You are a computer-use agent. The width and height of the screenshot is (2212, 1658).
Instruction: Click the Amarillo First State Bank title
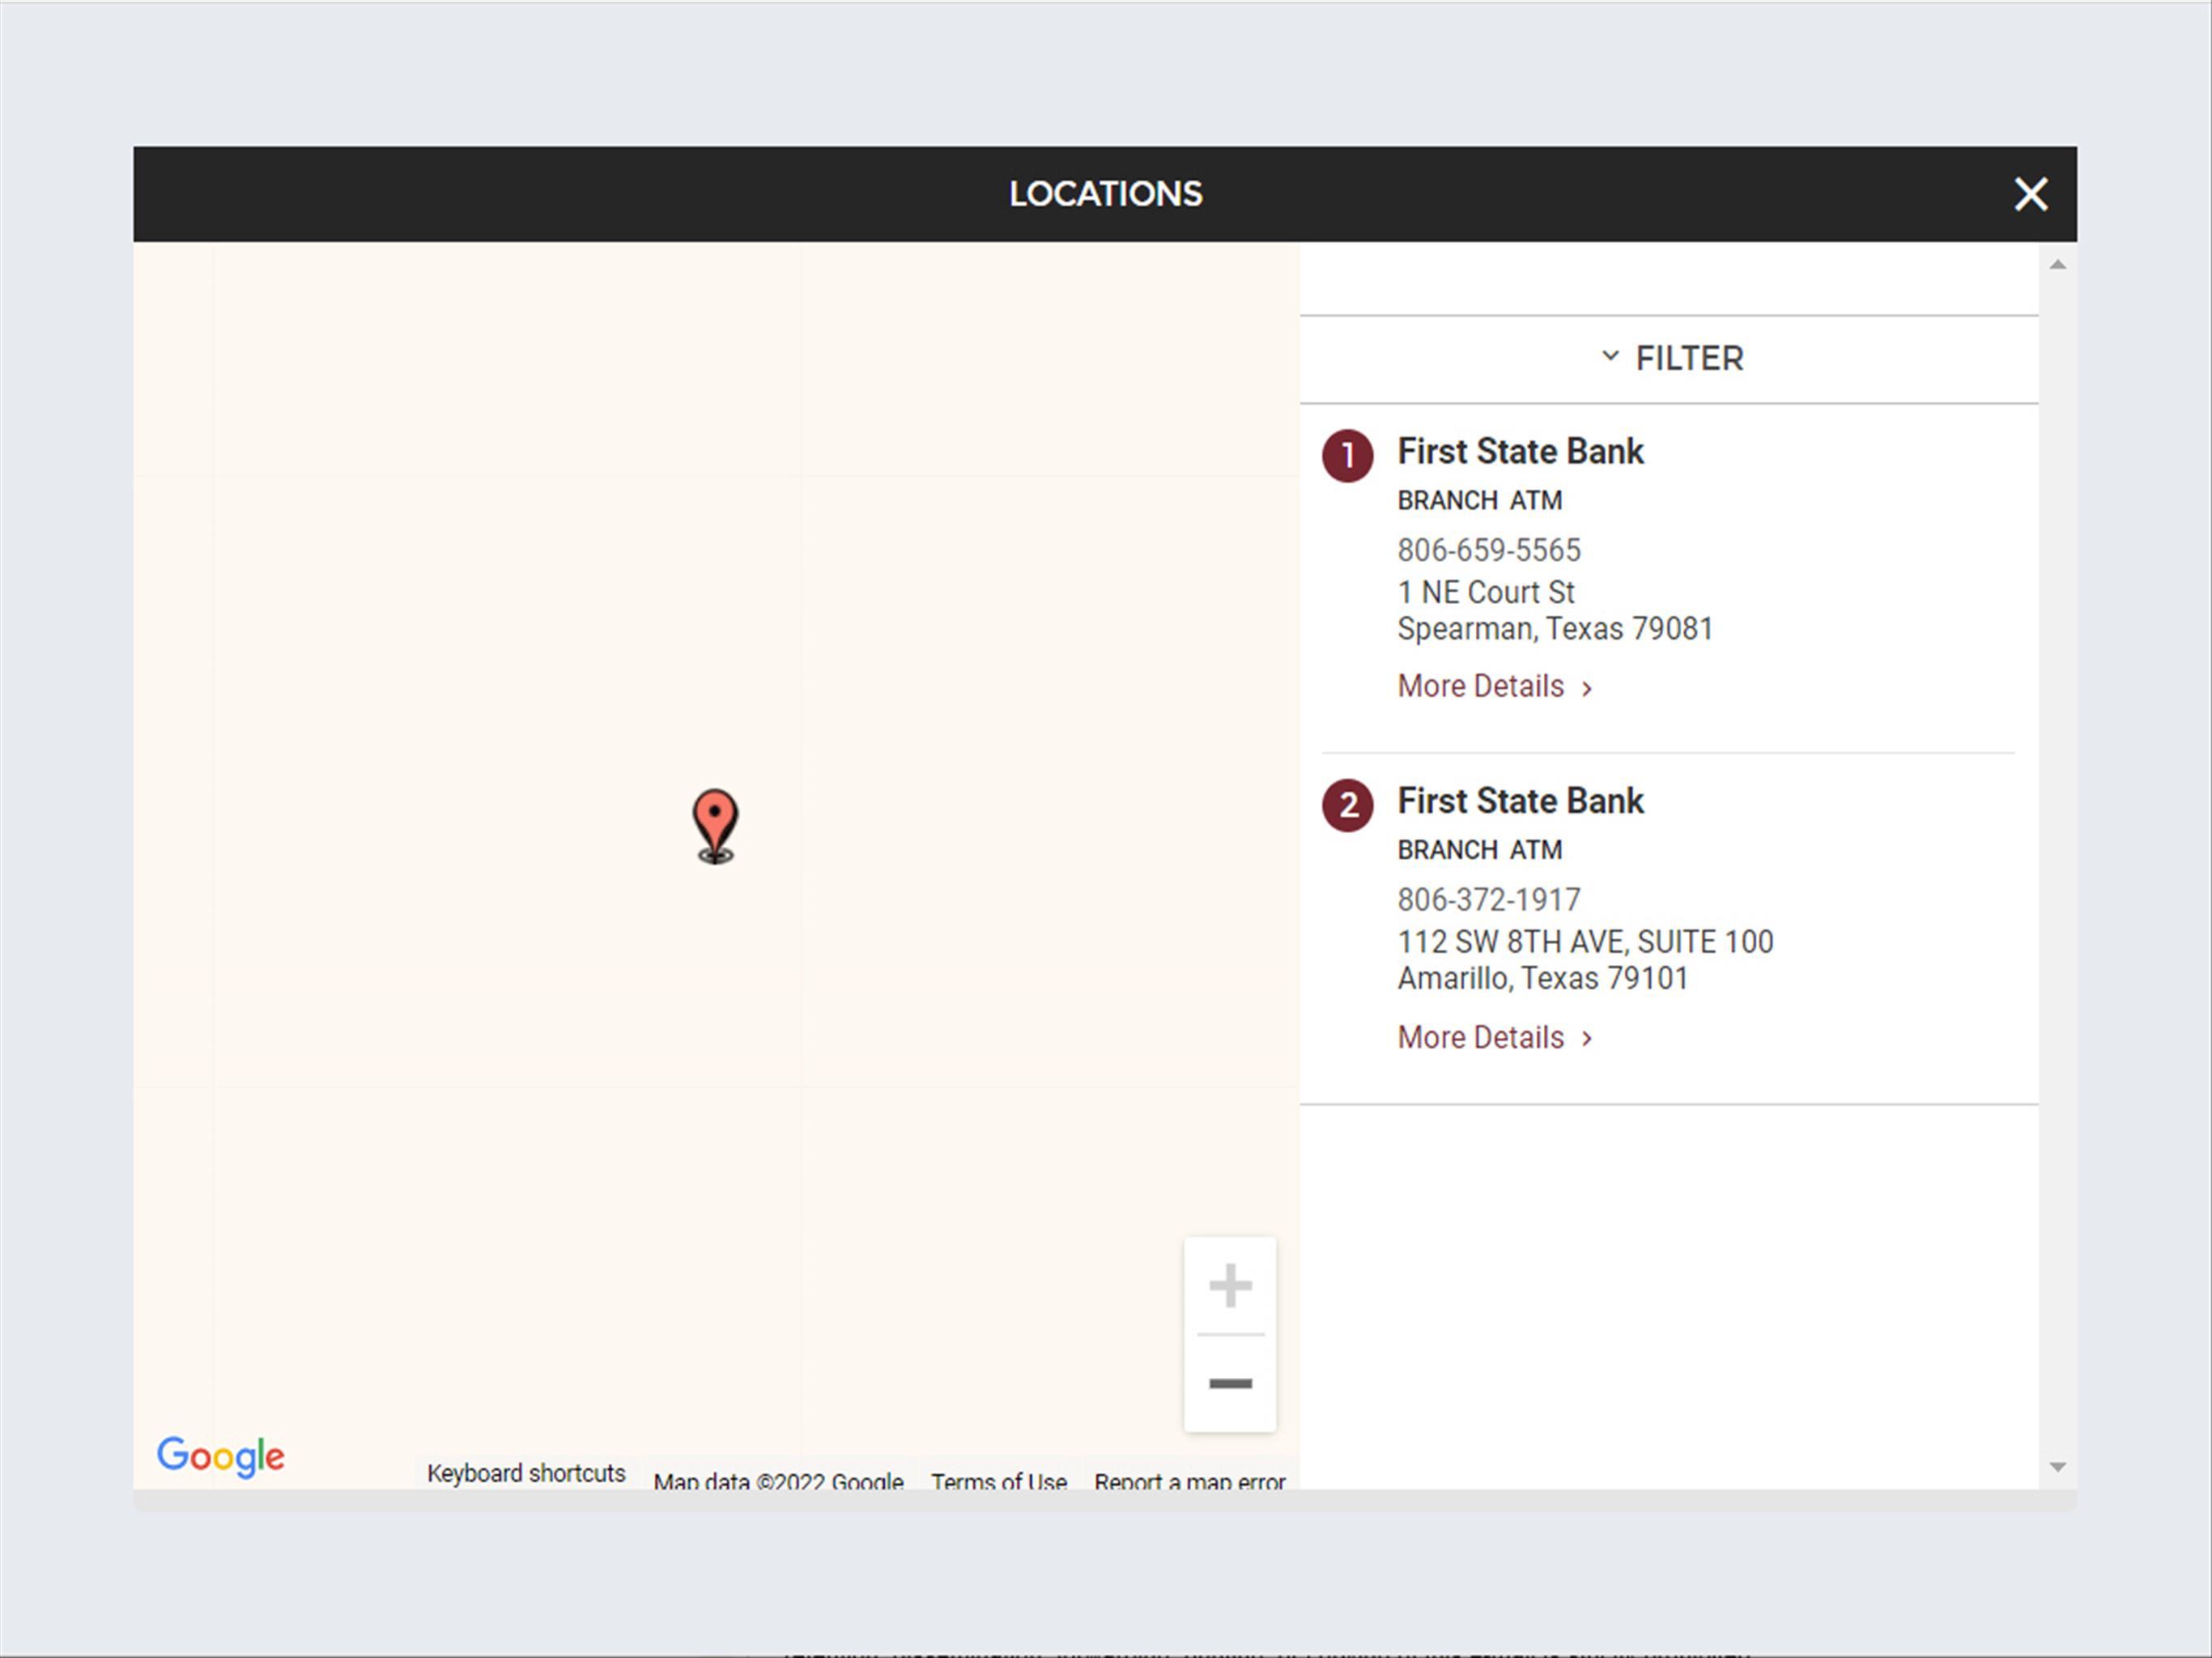1520,801
